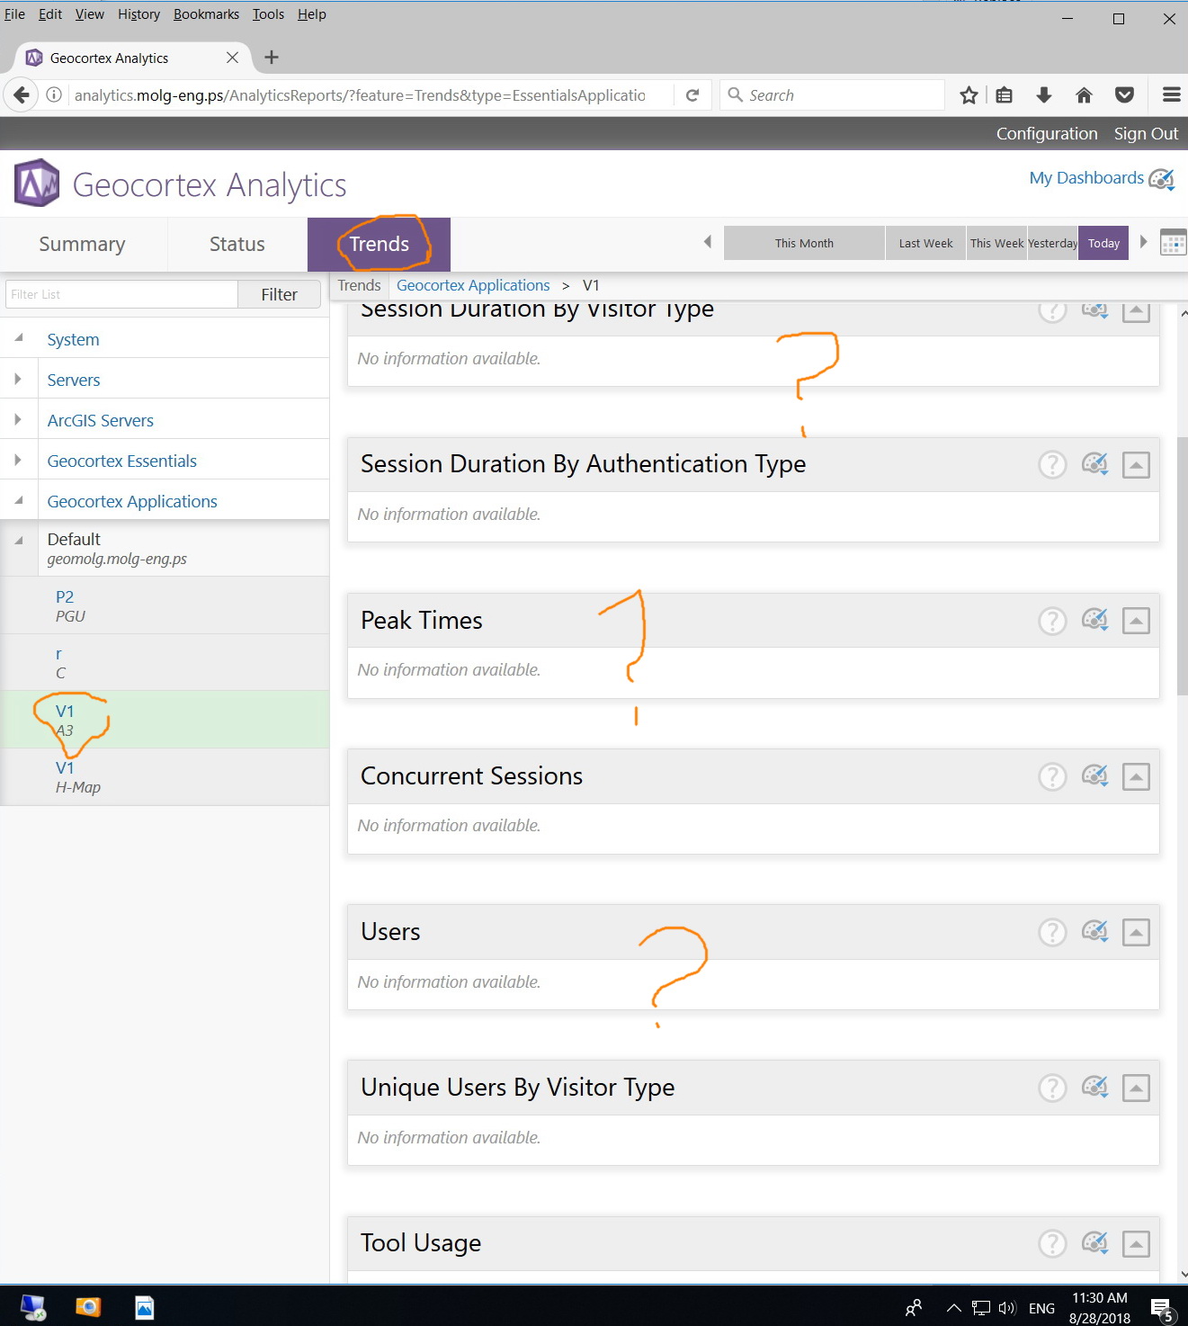Open the Servers link in sidebar
1188x1326 pixels.
[74, 381]
